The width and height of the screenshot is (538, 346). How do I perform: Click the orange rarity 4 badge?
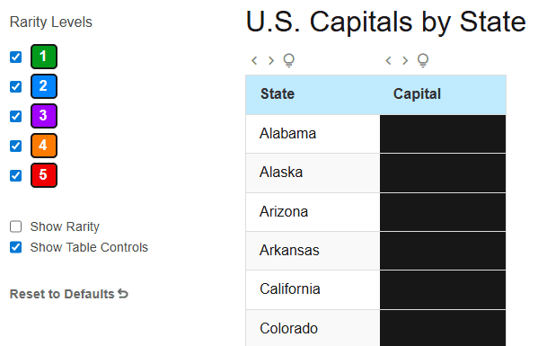click(44, 146)
